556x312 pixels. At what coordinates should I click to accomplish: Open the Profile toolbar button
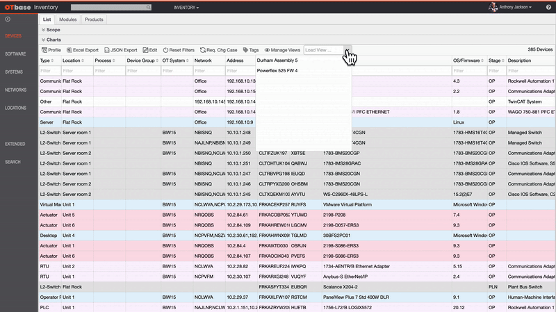51,50
